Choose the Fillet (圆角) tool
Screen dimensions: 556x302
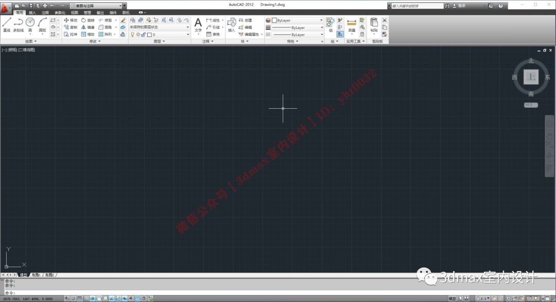(x=105, y=27)
